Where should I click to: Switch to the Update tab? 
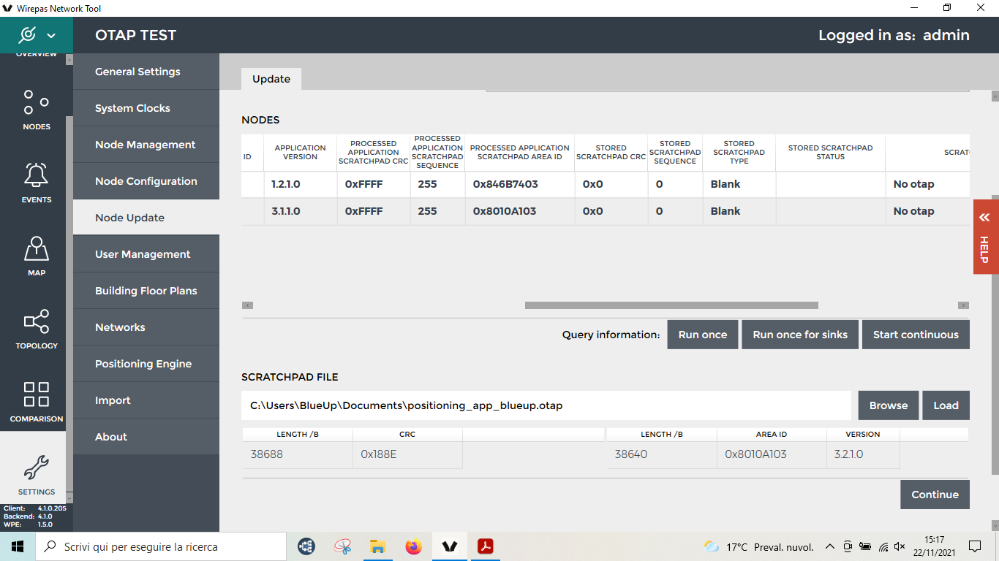click(271, 79)
